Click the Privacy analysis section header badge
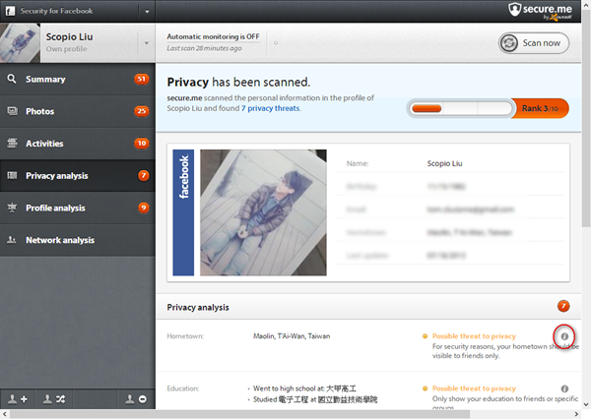This screenshot has height=419, width=591. tap(563, 306)
